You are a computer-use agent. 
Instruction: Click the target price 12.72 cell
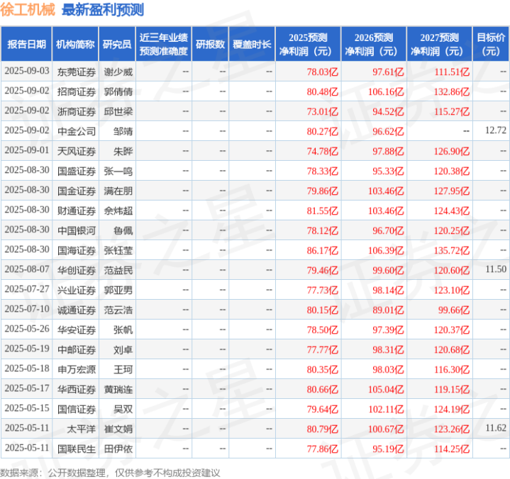pyautogui.click(x=496, y=130)
